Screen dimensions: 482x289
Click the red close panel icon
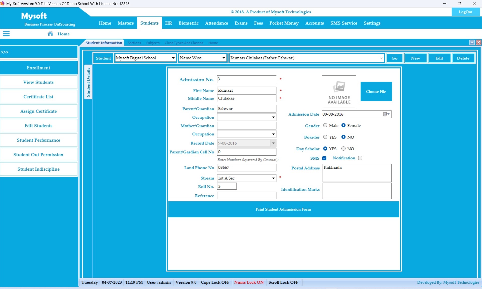click(478, 43)
